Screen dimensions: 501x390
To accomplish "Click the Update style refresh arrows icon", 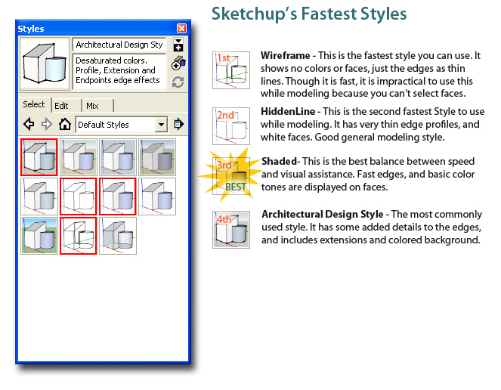I will point(178,82).
